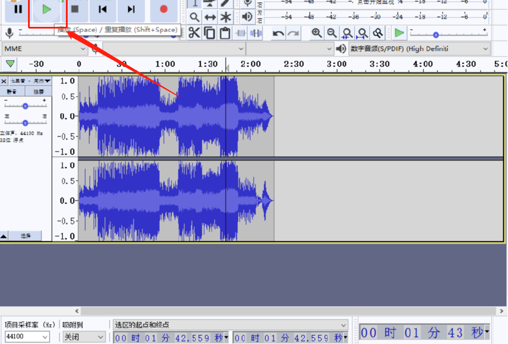Image resolution: width=508 pixels, height=344 pixels.
Task: Collapse the track with the up-arrow button
Action: pos(3,236)
